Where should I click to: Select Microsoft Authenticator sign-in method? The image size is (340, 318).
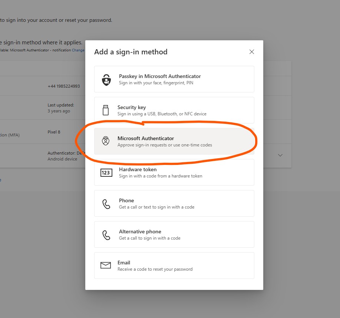point(174,141)
